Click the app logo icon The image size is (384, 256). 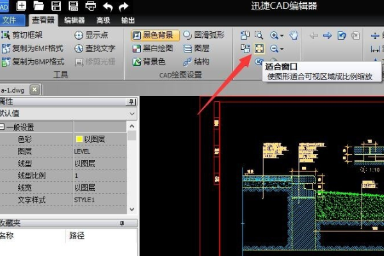(4, 6)
